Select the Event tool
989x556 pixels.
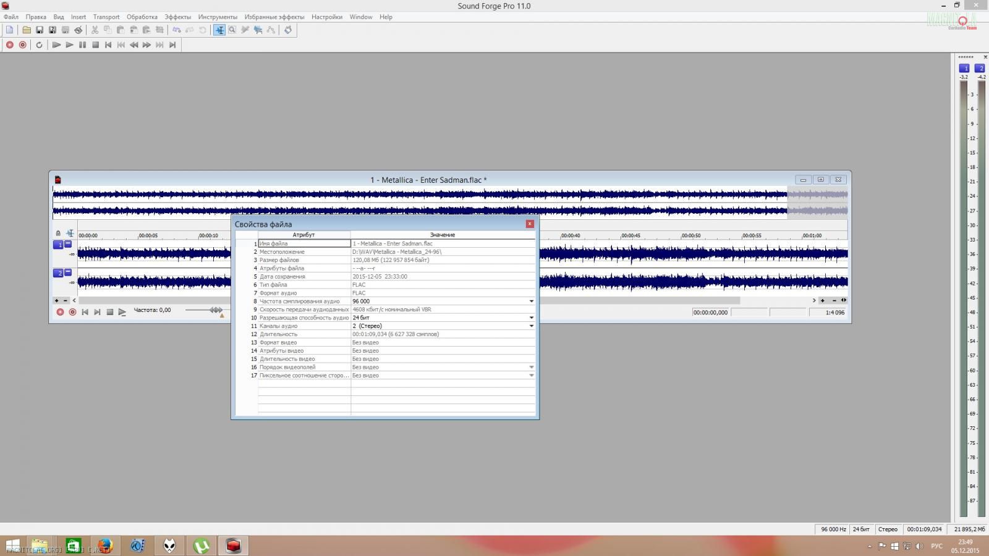[x=258, y=30]
